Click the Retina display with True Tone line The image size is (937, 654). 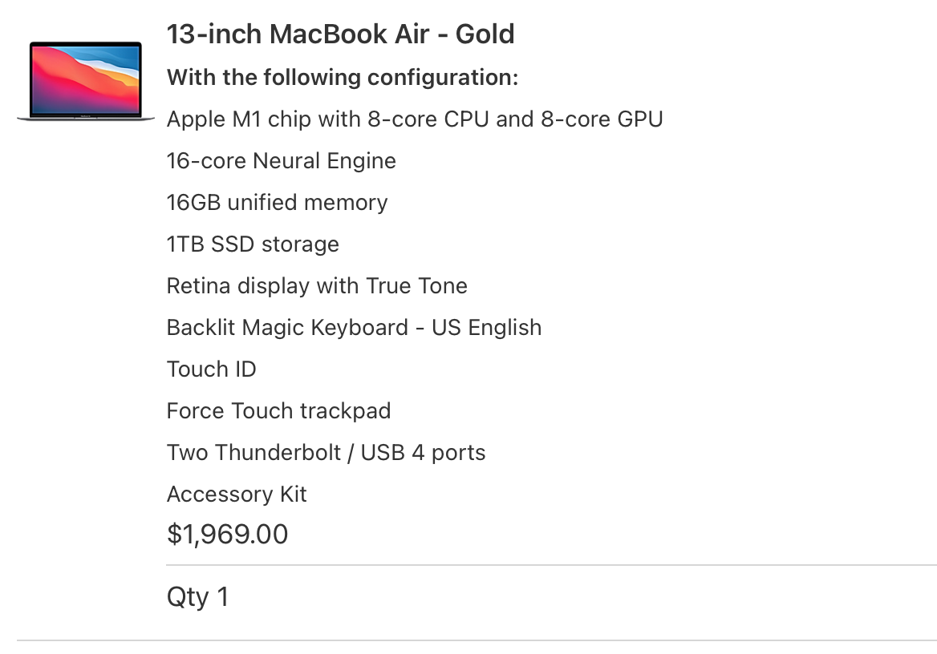click(x=318, y=286)
